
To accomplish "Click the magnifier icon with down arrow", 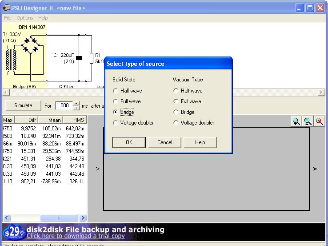I will point(296,121).
